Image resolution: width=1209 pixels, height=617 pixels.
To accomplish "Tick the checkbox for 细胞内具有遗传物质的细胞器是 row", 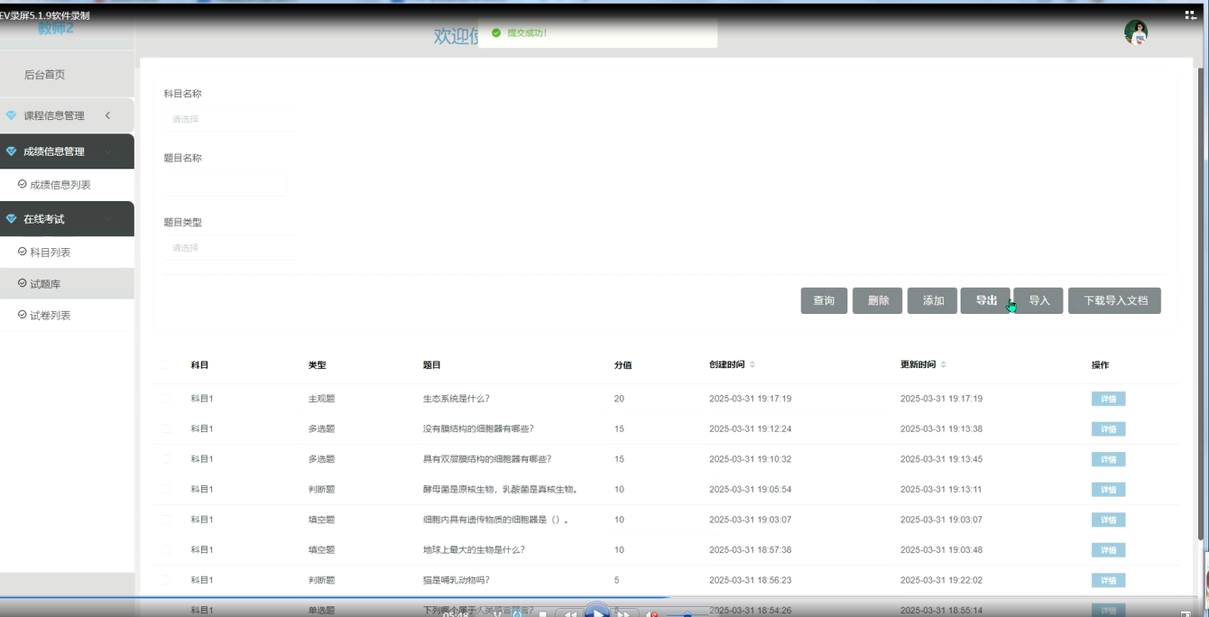I will (166, 520).
